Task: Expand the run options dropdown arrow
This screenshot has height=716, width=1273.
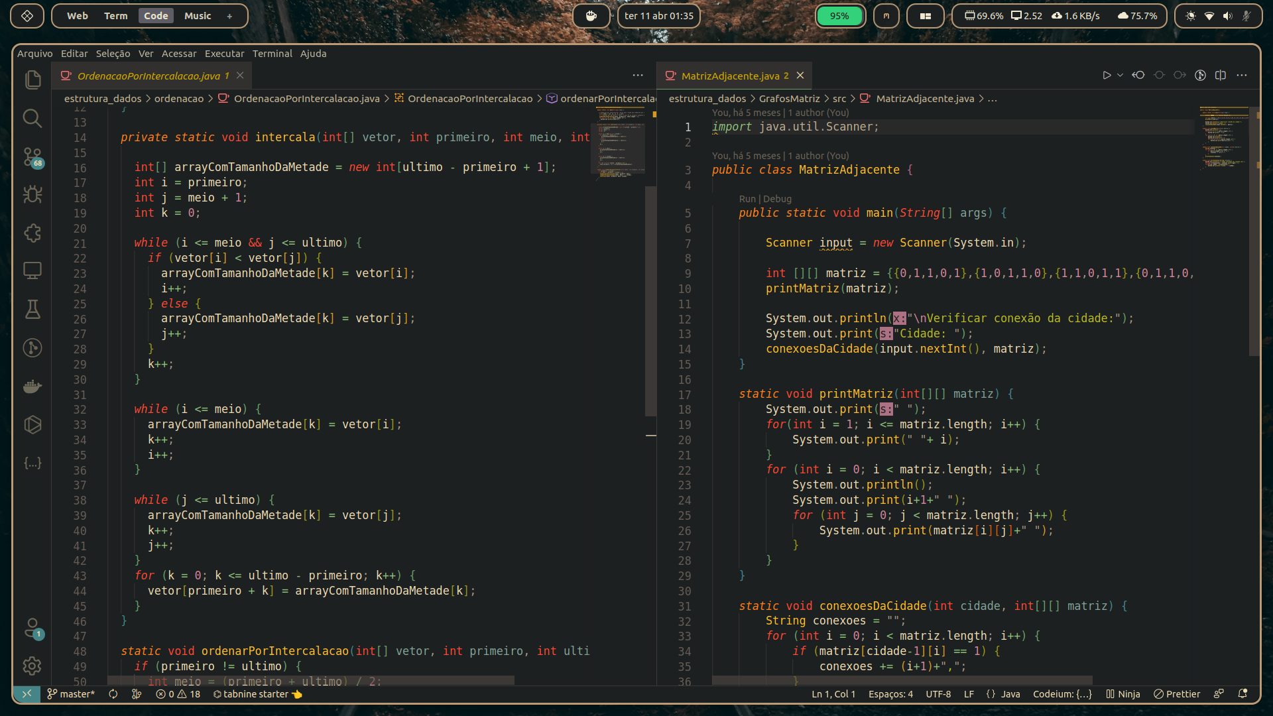Action: (x=1120, y=76)
